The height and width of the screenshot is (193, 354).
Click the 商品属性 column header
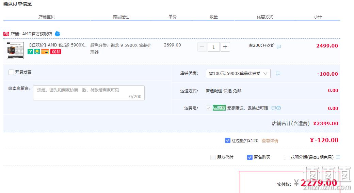click(121, 17)
